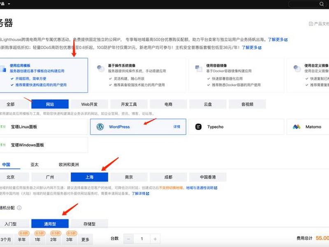This screenshot has height=247, width=329.
Task: Open the 更多 duration options
Action: [x=85, y=240]
